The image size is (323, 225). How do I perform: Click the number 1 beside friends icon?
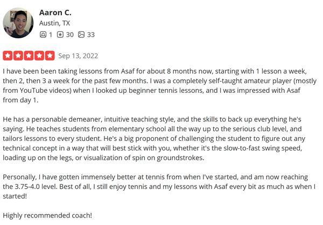tap(51, 35)
